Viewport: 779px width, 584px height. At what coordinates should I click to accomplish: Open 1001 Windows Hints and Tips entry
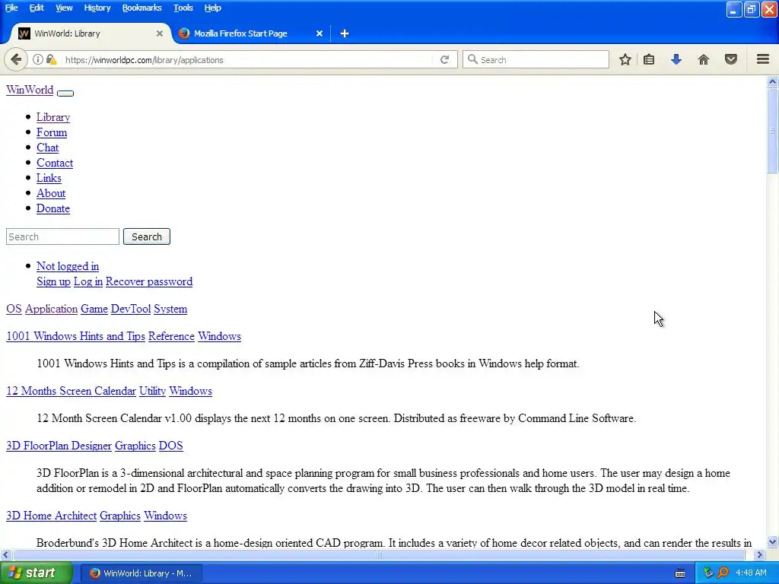pos(75,336)
